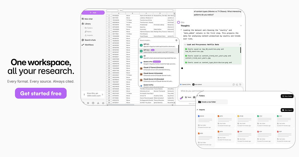Open New chat in the sidebar

[x=87, y=19]
